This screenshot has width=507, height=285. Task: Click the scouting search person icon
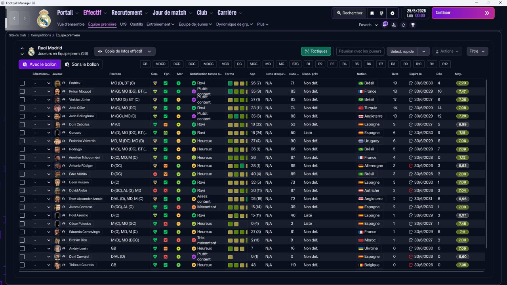coord(394,25)
